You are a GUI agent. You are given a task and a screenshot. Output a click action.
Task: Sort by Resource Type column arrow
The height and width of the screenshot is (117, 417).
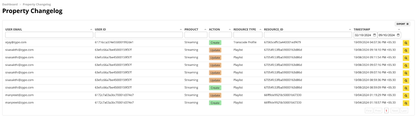(x=260, y=29)
